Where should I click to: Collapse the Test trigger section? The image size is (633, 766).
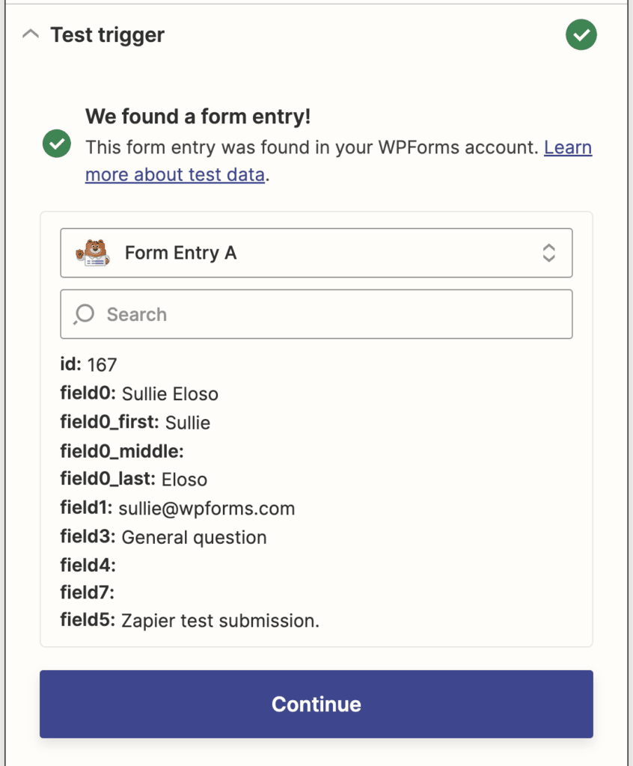click(x=30, y=34)
